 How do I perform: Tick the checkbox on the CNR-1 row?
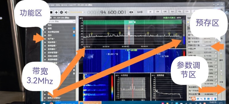216,52
